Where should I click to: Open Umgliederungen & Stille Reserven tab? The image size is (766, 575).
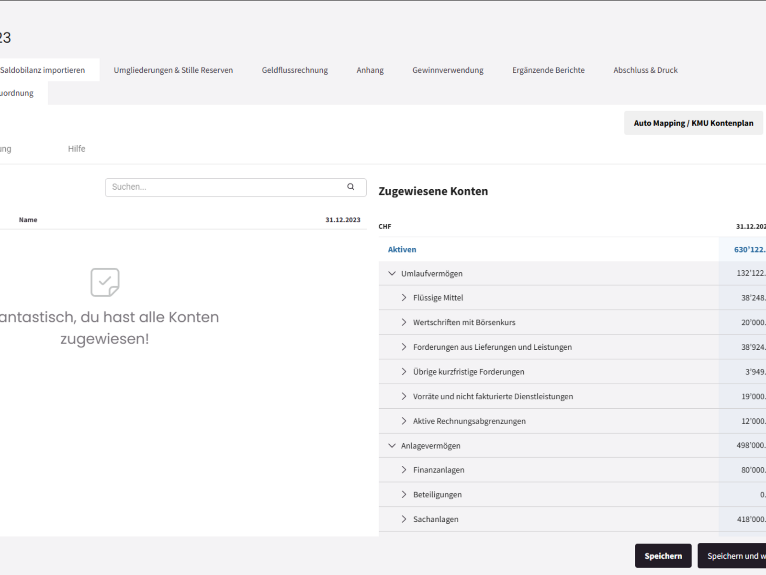pyautogui.click(x=173, y=70)
